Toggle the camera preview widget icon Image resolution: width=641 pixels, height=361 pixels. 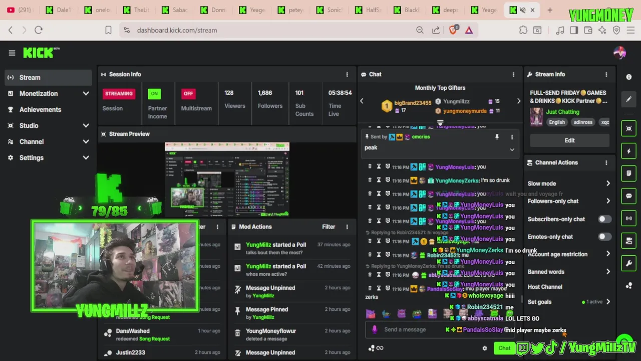point(629,241)
